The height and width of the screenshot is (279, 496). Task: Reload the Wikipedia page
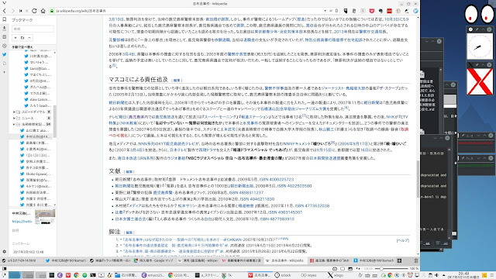pyautogui.click(x=34, y=11)
